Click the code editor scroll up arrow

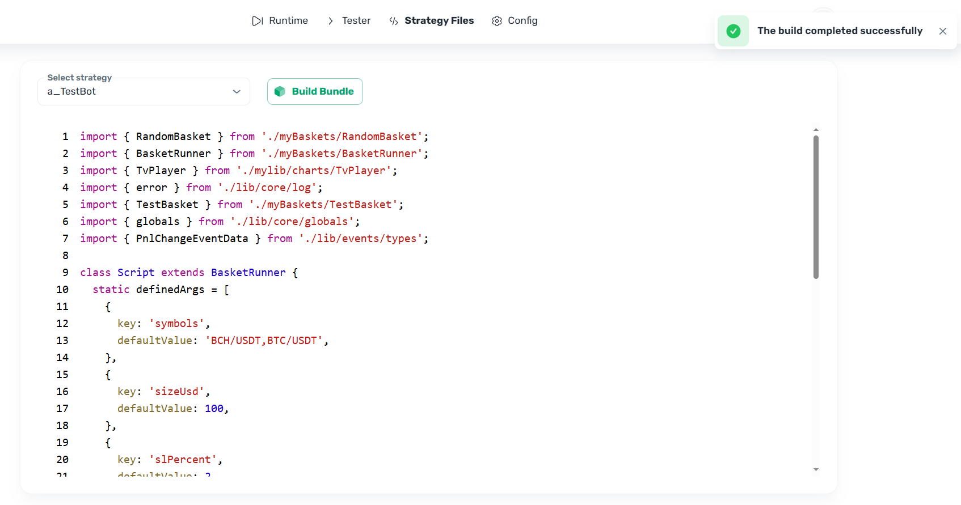coord(816,130)
